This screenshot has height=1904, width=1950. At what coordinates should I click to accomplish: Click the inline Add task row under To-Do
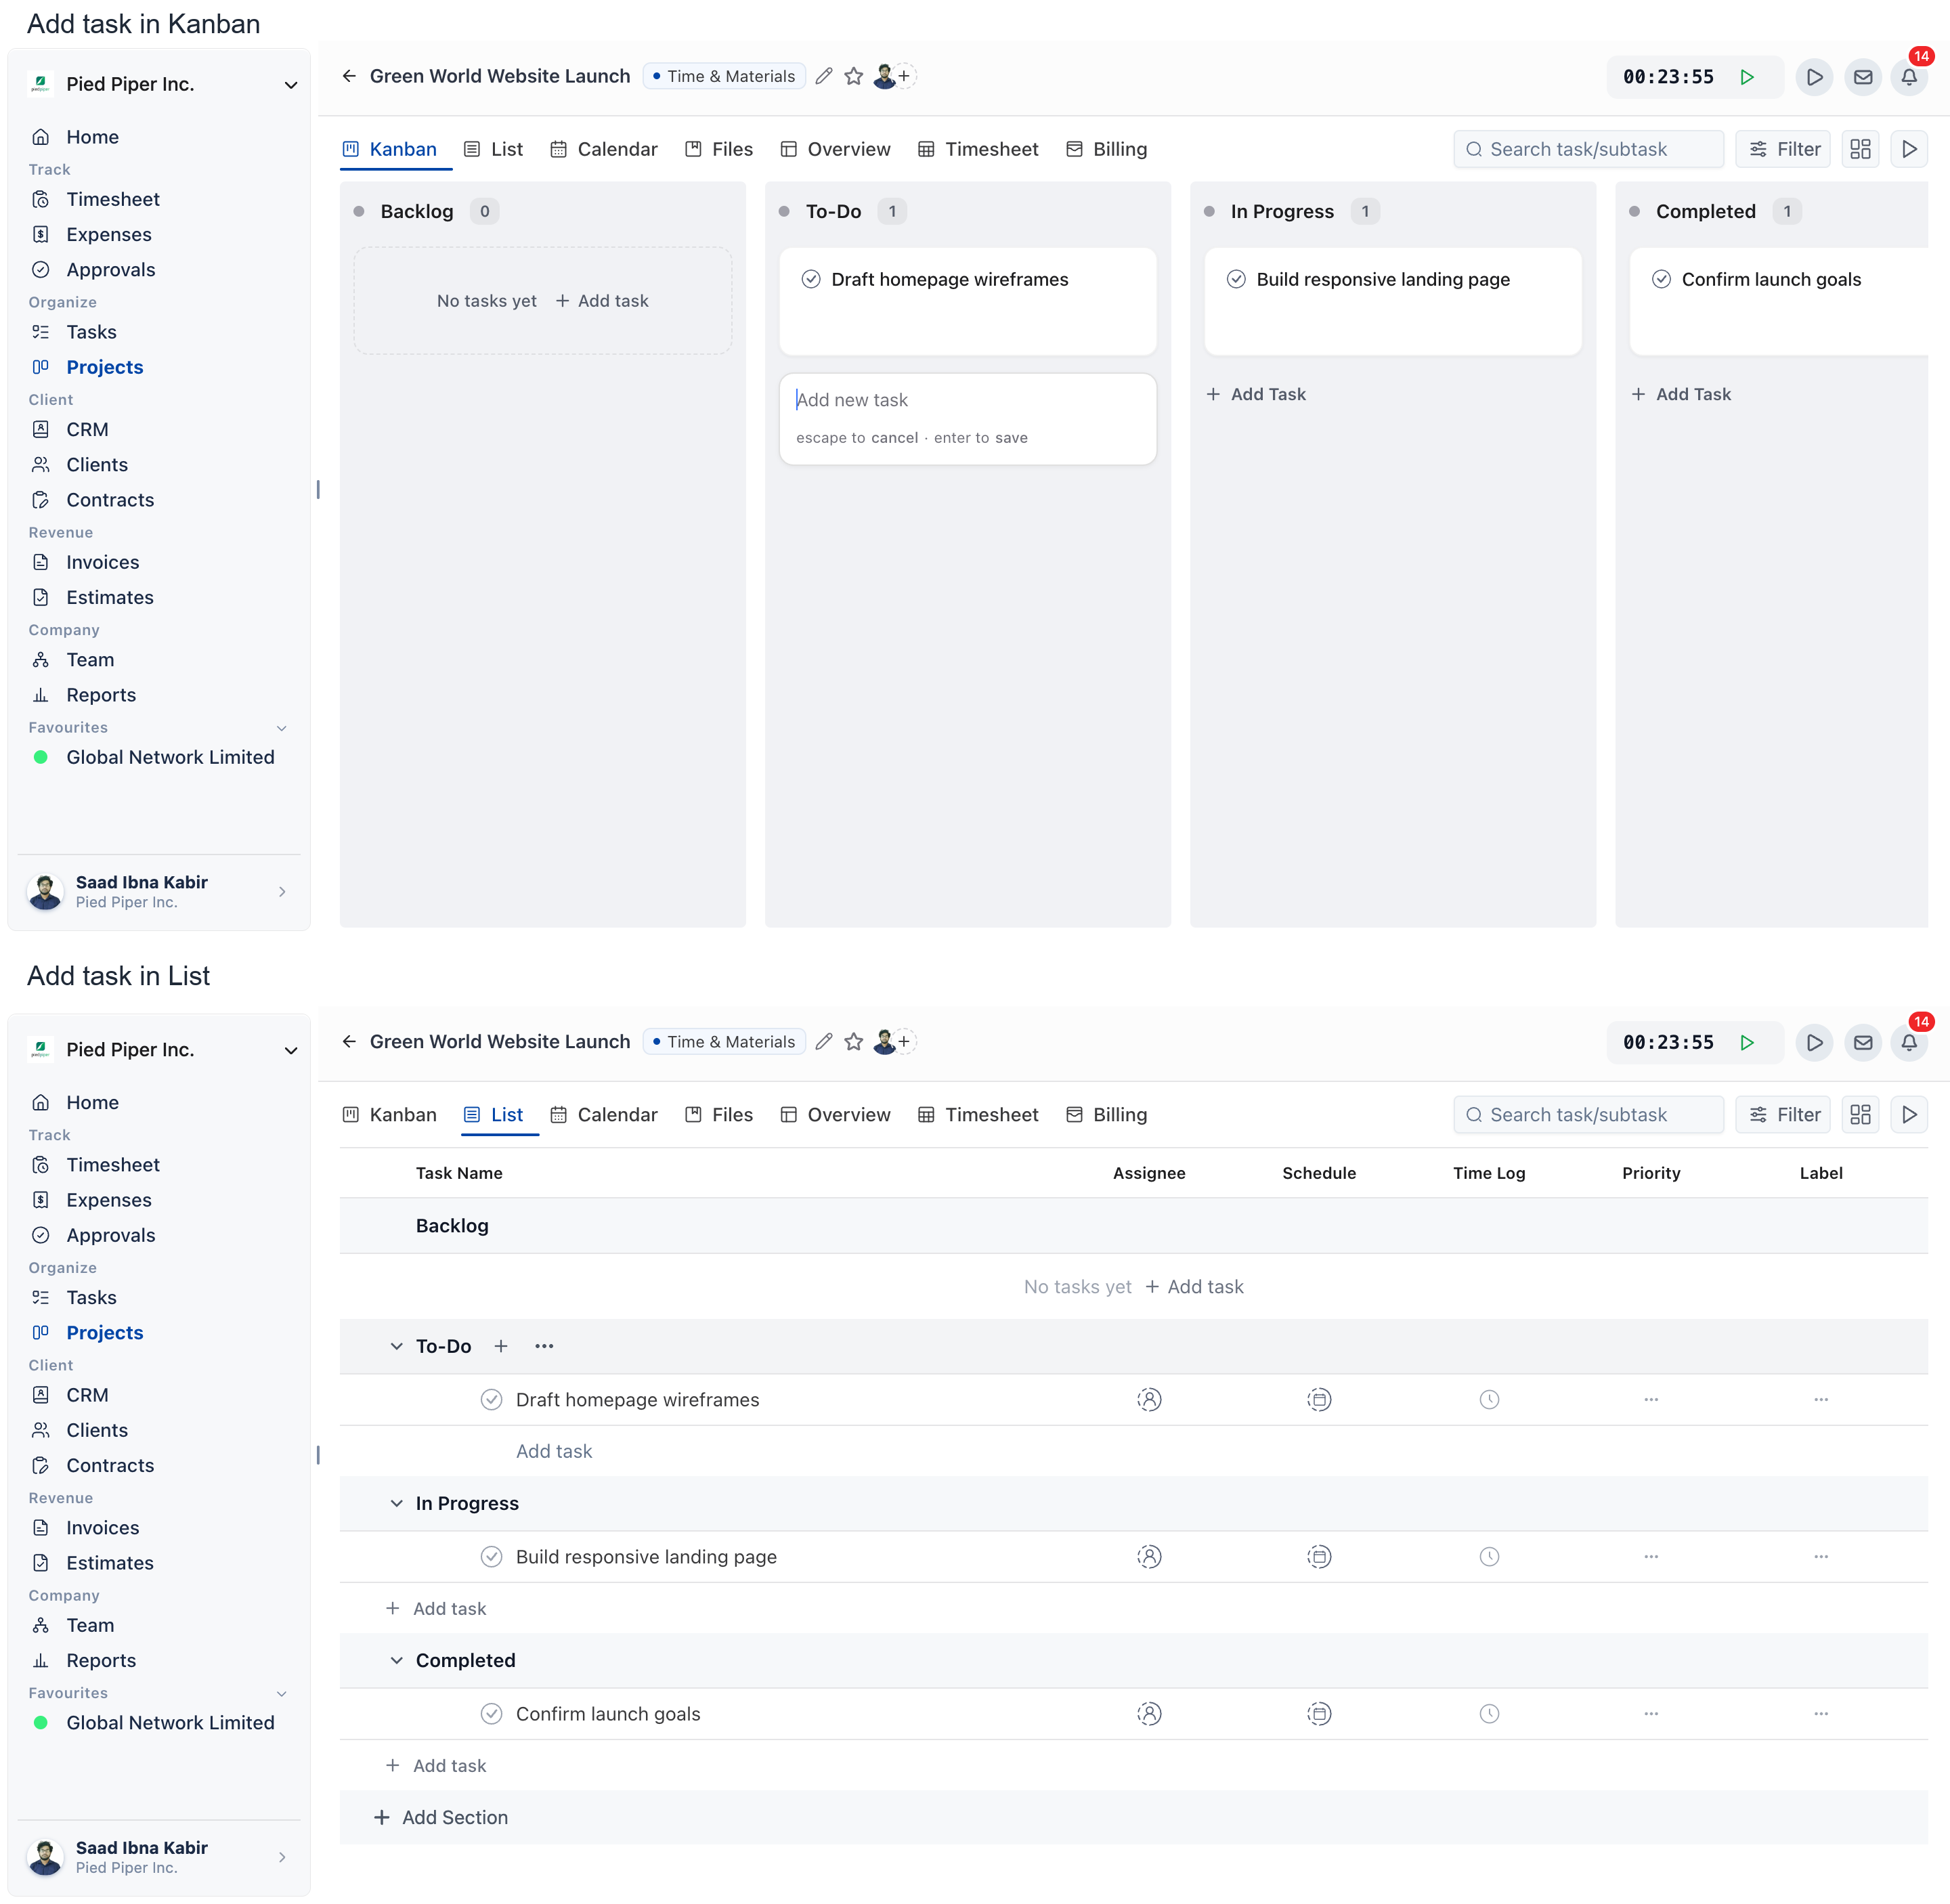coord(554,1452)
